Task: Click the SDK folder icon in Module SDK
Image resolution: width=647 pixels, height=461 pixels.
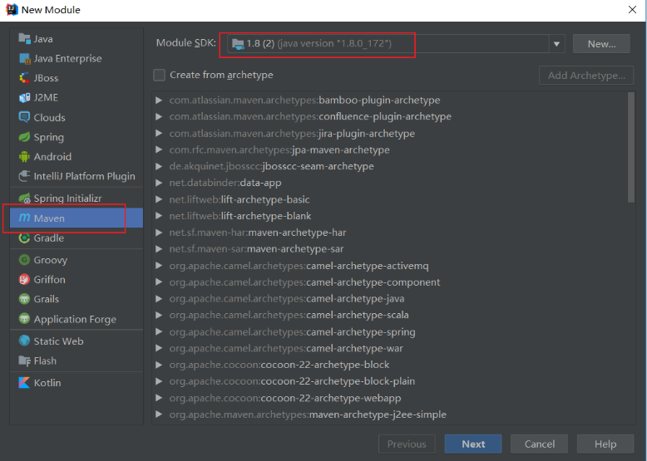Action: pos(238,44)
